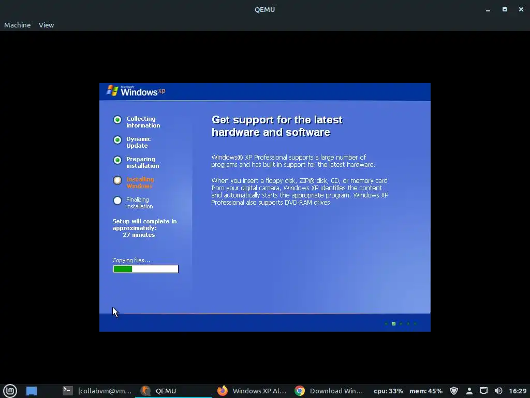Click the cpu usage indicator
The height and width of the screenshot is (398, 530).
pos(388,391)
